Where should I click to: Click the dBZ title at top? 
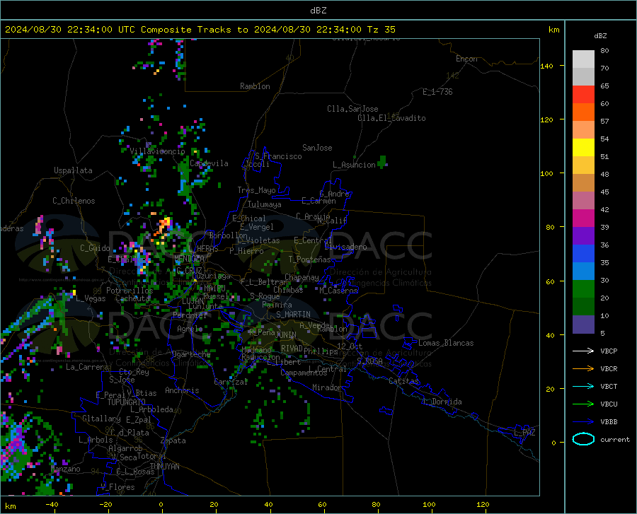[x=318, y=11]
